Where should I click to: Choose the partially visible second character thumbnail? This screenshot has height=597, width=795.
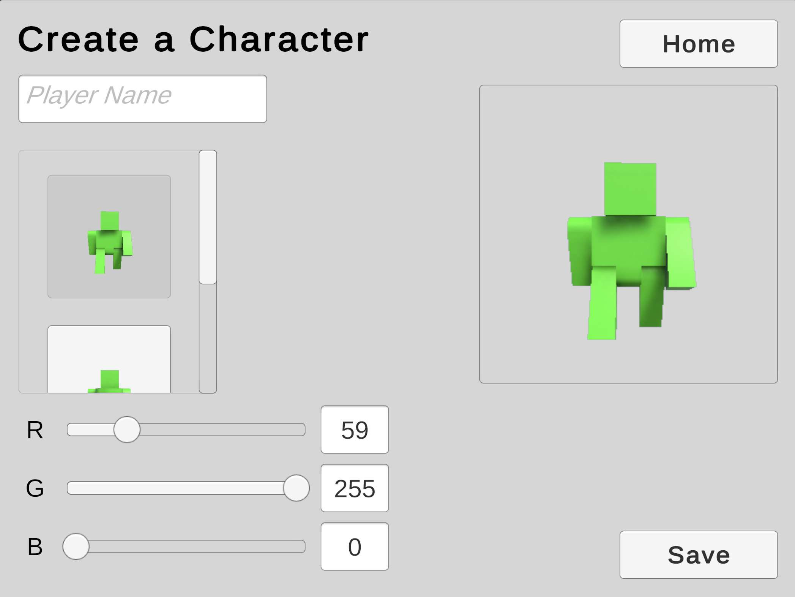(109, 359)
